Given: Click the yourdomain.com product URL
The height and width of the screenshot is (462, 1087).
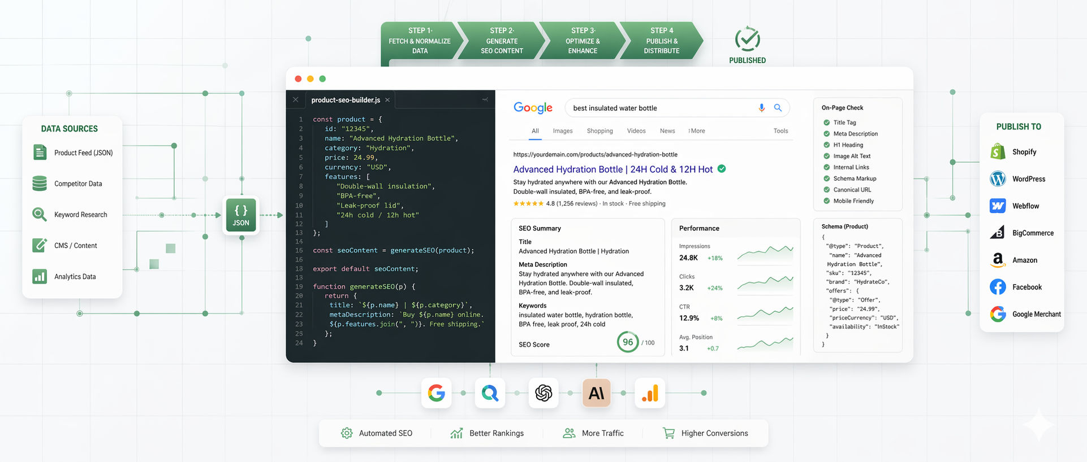Looking at the screenshot, I should (595, 154).
